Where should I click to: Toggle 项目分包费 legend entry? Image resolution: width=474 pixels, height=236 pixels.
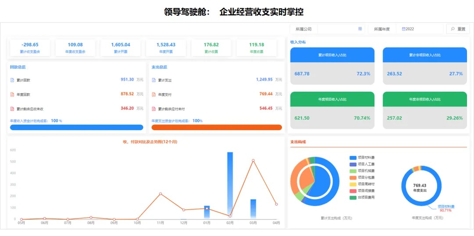362,177
